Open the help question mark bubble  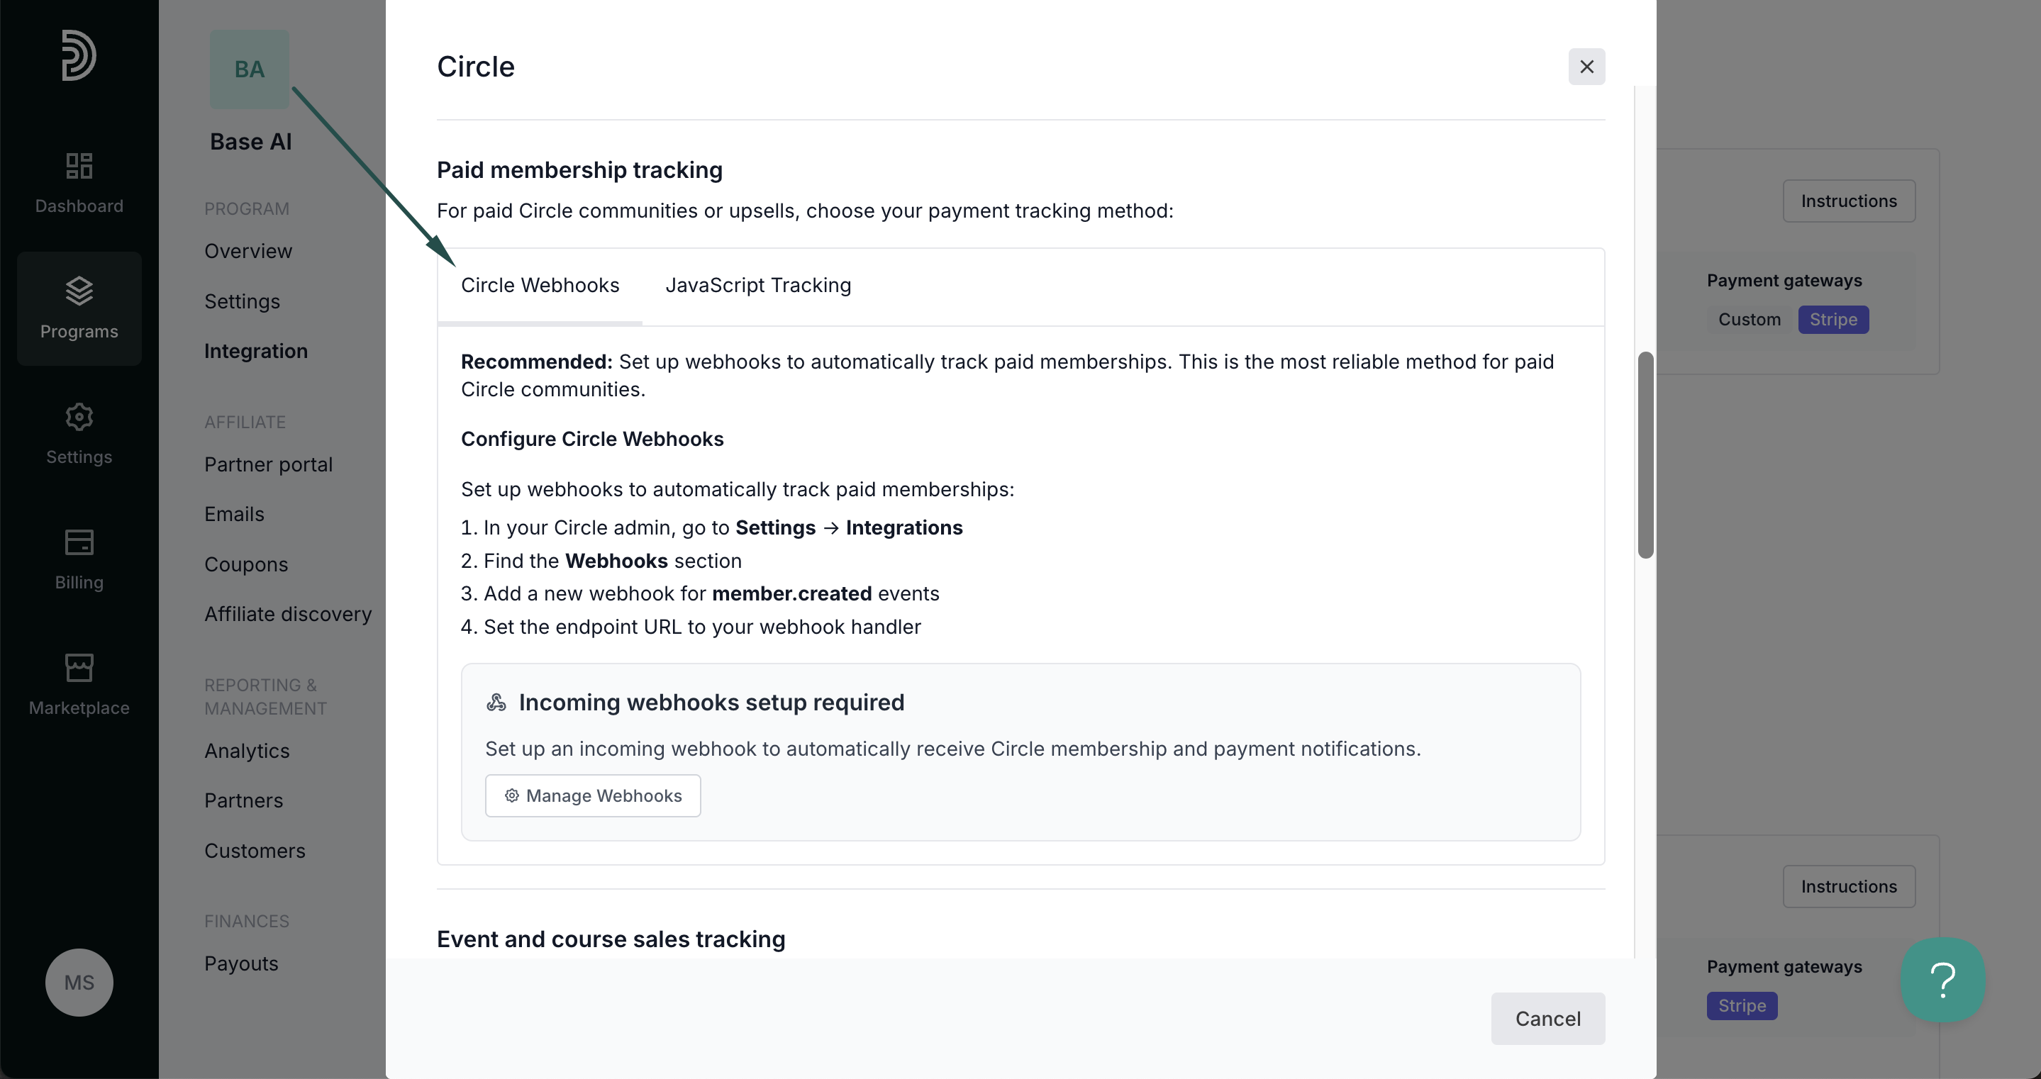tap(1942, 980)
